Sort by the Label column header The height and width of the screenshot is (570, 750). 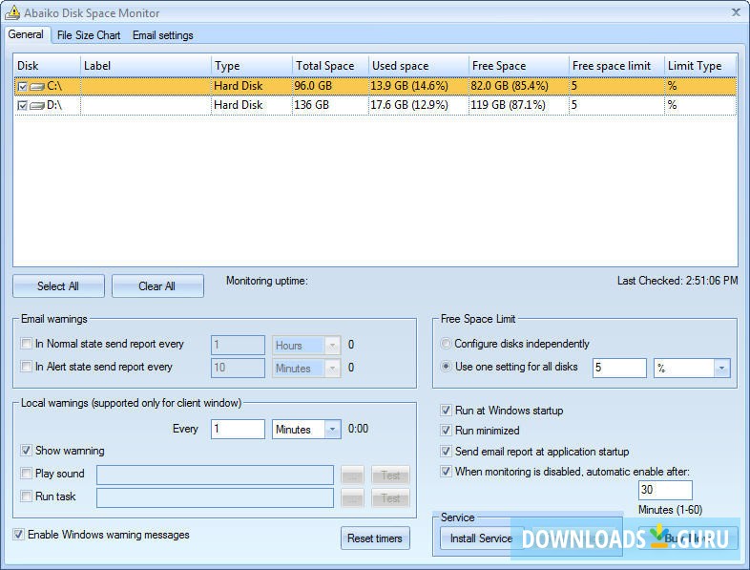145,66
